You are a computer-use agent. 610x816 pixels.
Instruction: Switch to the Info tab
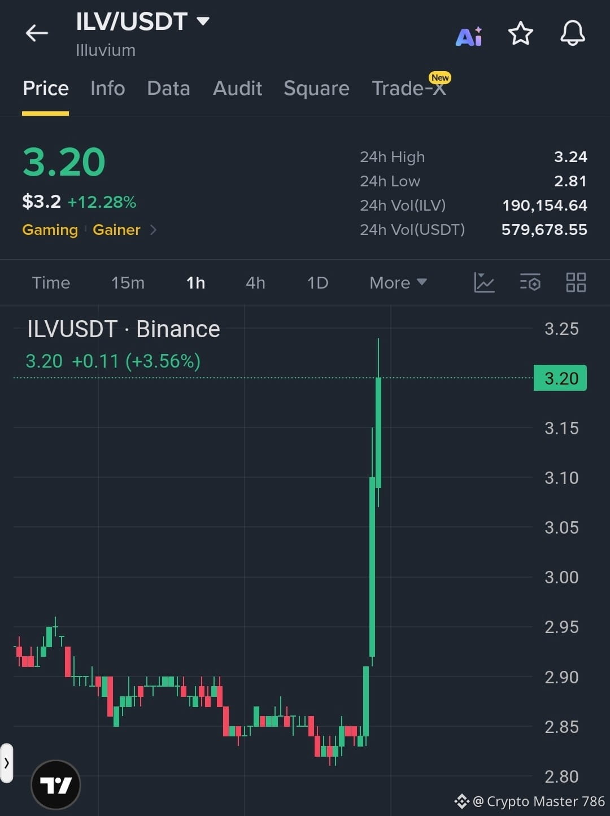(x=107, y=88)
